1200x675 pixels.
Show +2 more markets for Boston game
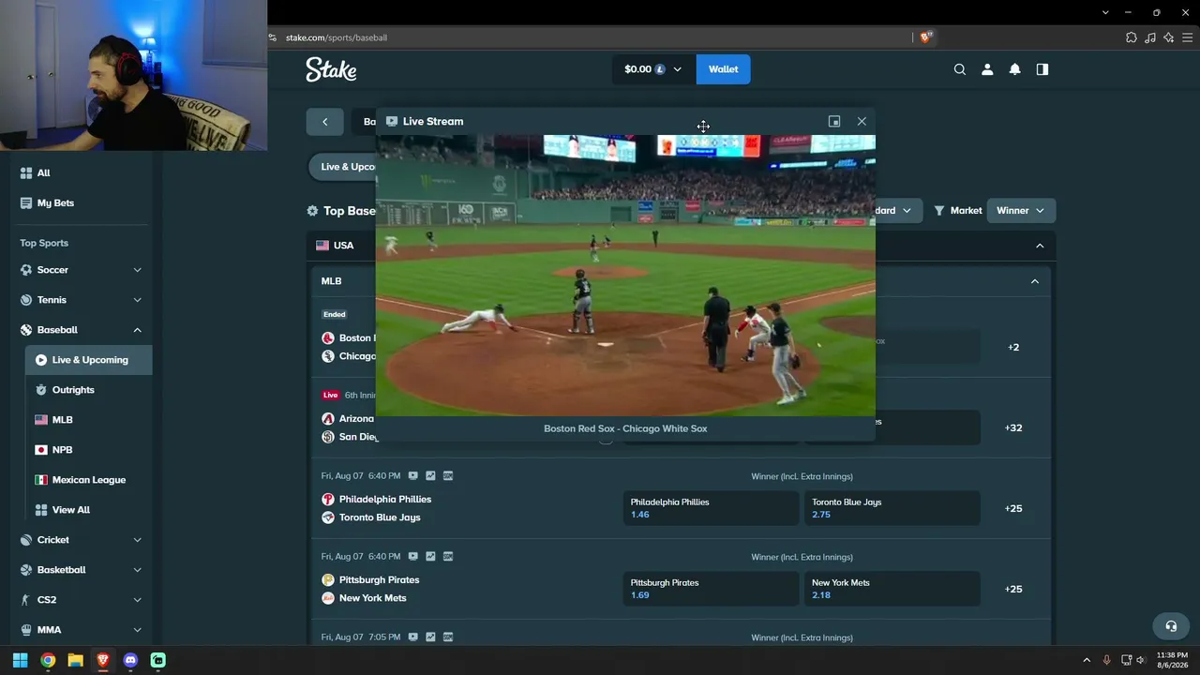pyautogui.click(x=1013, y=347)
